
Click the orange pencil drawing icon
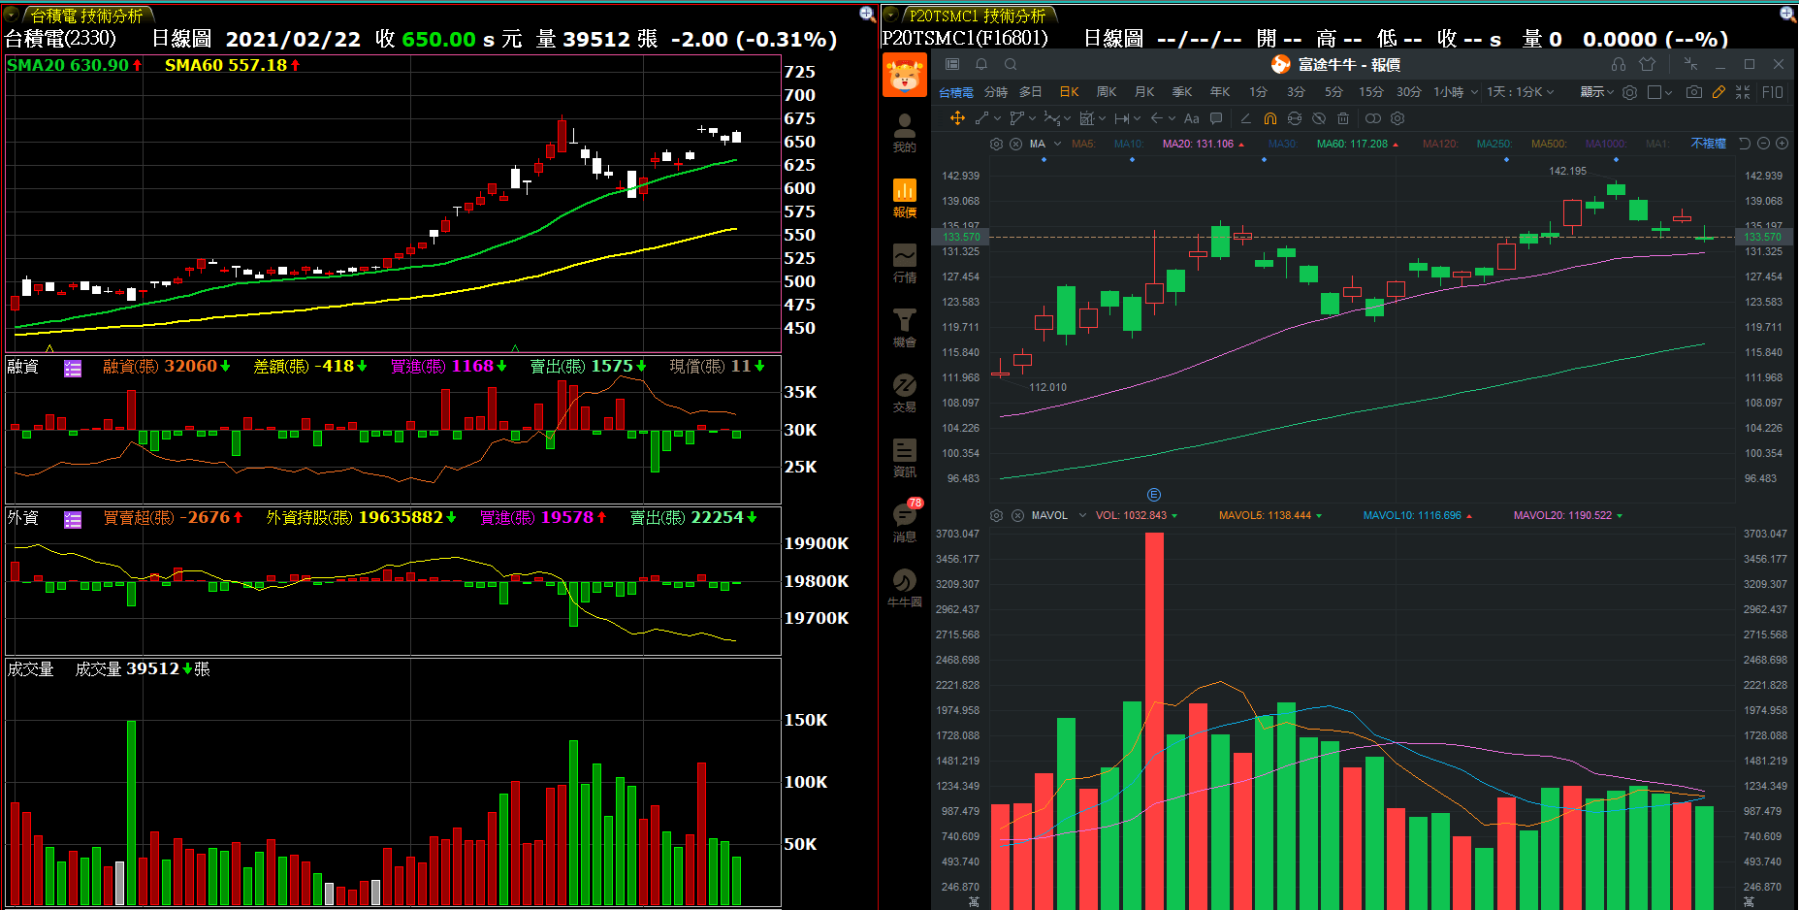(1719, 92)
